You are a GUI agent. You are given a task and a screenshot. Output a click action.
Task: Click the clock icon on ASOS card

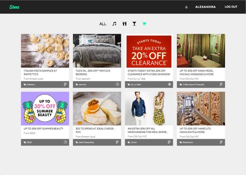(65, 142)
